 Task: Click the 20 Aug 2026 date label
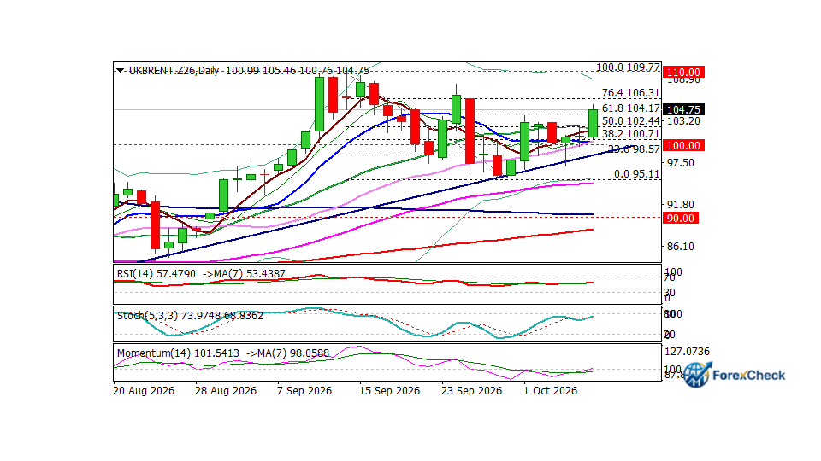144,390
